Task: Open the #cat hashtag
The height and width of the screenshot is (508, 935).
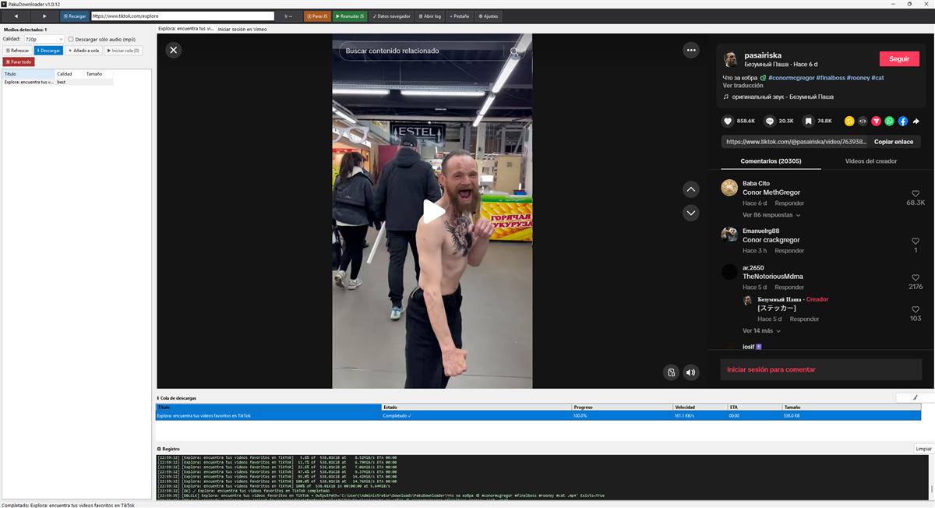Action: coord(878,78)
